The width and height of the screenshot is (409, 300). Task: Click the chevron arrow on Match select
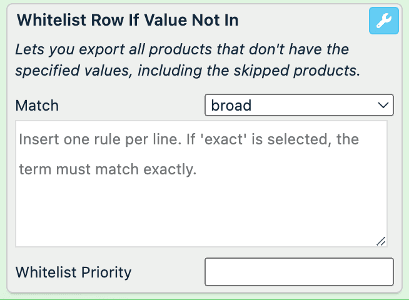click(x=384, y=105)
